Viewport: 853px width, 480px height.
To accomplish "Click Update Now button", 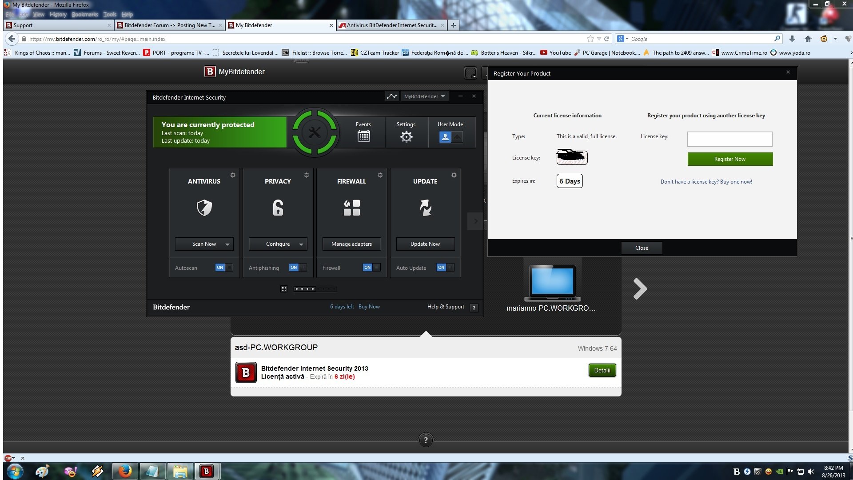I will pyautogui.click(x=425, y=244).
